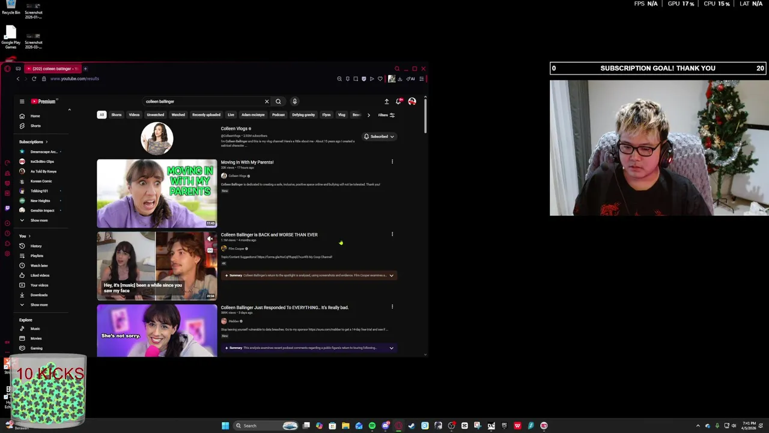Select the Recently uploaded filter chip
Screen dimensions: 769x433
pyautogui.click(x=206, y=115)
